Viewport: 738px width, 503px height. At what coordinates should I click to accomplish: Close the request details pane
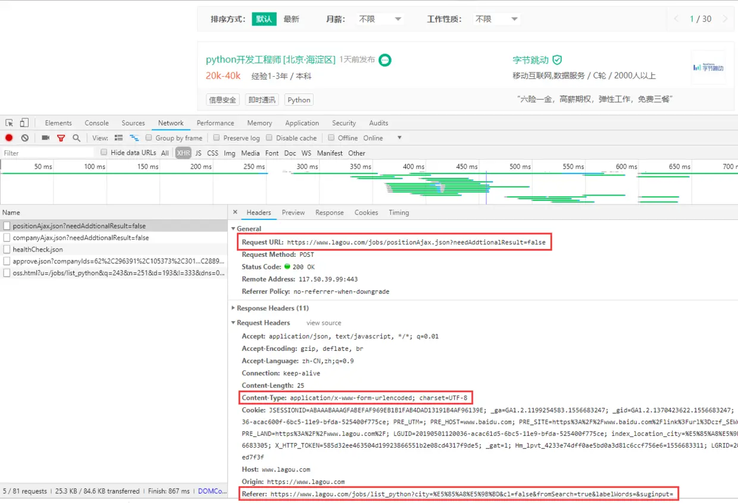click(235, 212)
